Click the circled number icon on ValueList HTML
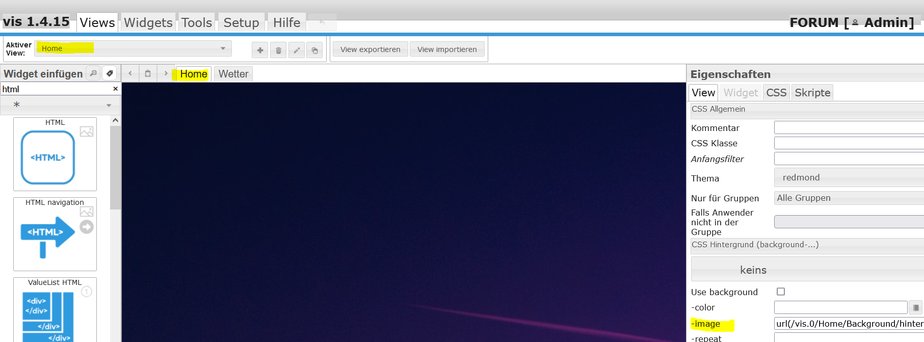This screenshot has height=342, width=924. [x=87, y=292]
